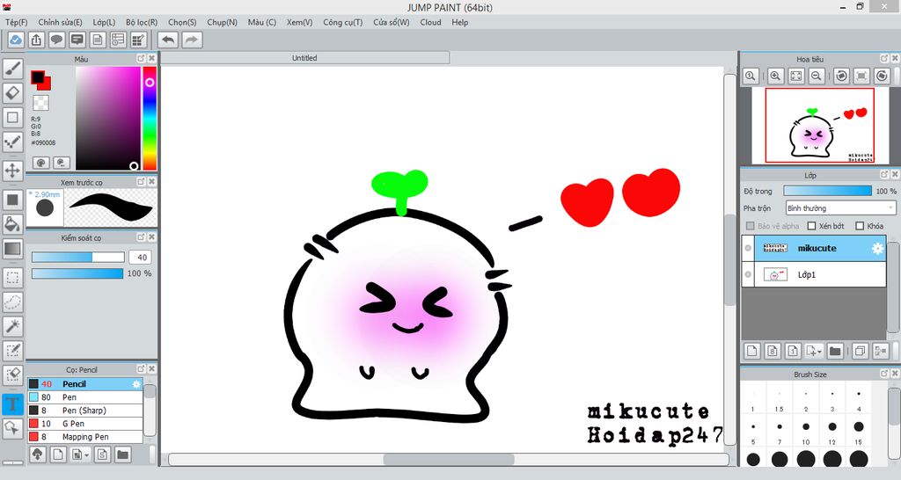Select the Select Eraser tool
The width and height of the screenshot is (901, 480).
coord(12,375)
